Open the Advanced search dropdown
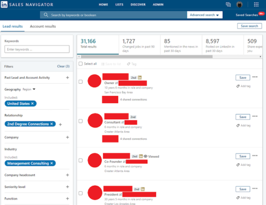This screenshot has width=266, height=205. coord(204,15)
